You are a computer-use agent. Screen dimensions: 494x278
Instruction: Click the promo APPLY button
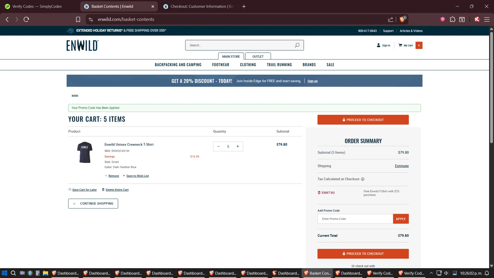401,219
